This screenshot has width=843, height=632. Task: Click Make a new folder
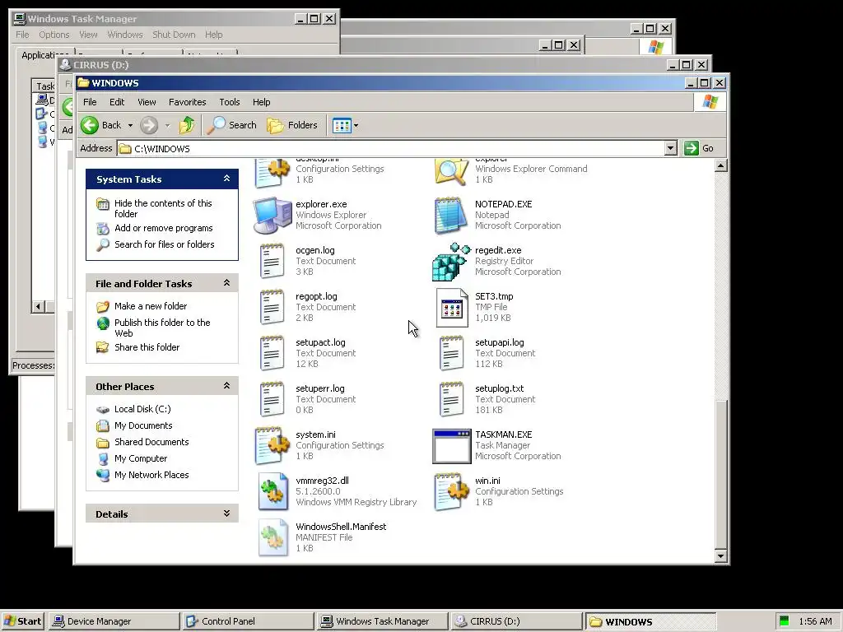pos(142,306)
